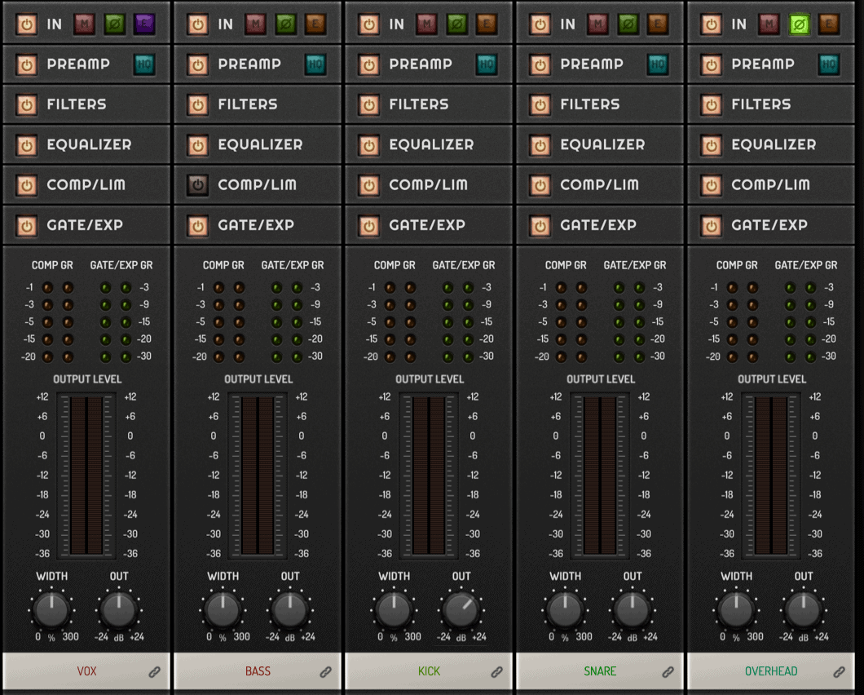The image size is (864, 695).
Task: Click the orange E button on KICK
Action: 487,24
